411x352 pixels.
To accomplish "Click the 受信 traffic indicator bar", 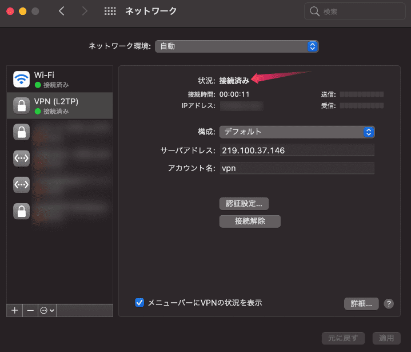I will pyautogui.click(x=362, y=106).
